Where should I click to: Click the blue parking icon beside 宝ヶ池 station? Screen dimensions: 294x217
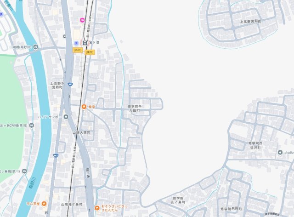(x=76, y=43)
